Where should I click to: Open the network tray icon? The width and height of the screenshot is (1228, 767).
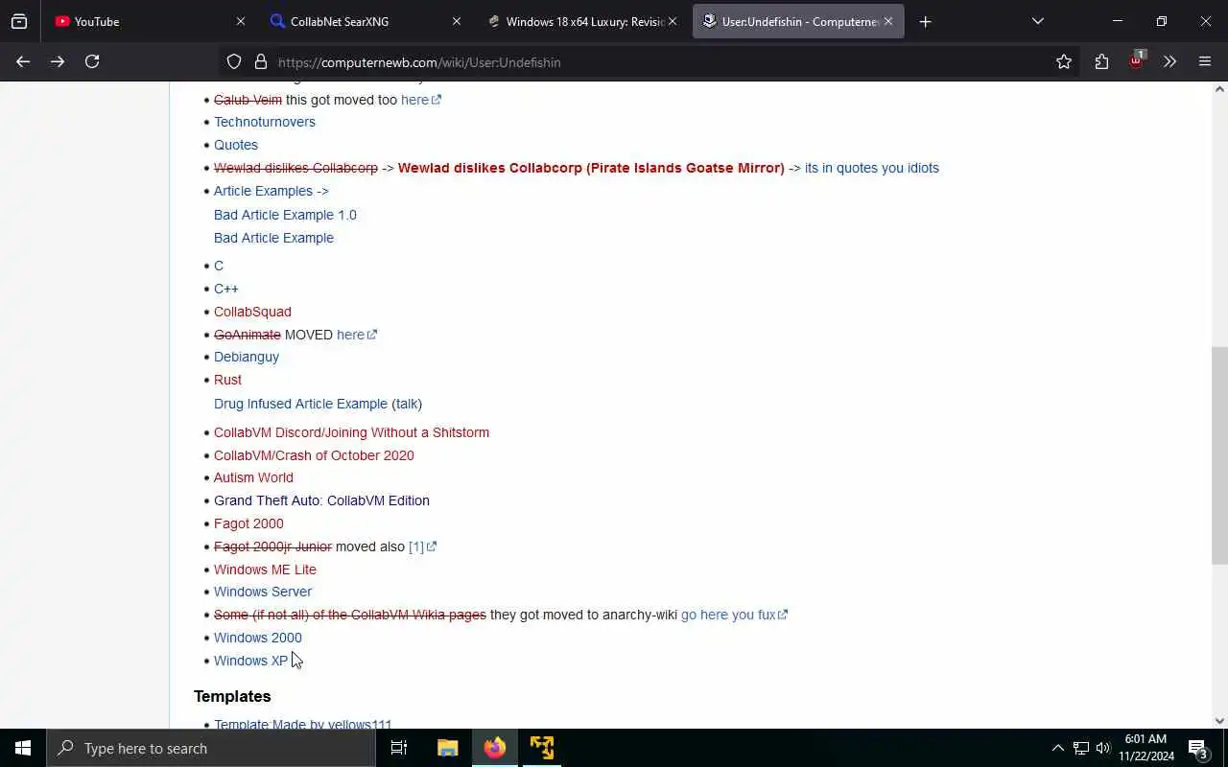click(1081, 748)
